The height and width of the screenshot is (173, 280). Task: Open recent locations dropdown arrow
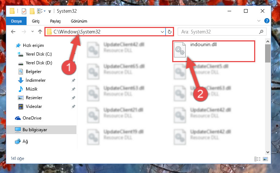[32, 32]
